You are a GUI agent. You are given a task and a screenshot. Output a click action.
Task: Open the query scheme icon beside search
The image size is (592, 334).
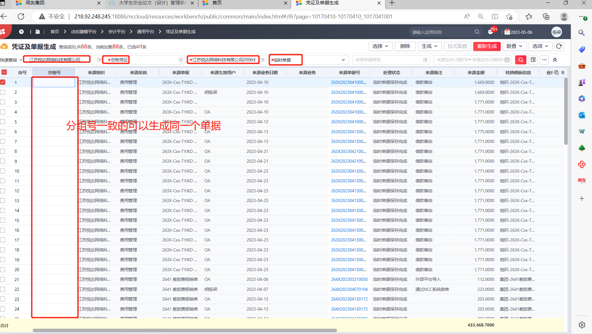(533, 60)
